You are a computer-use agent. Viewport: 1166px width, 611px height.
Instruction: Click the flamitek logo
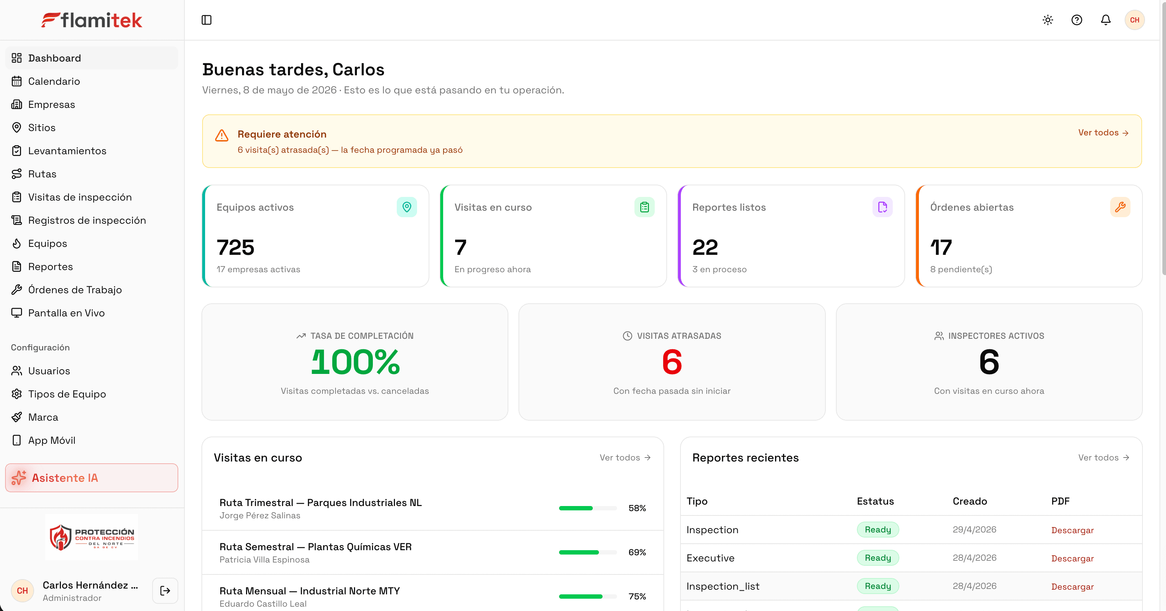coord(92,20)
